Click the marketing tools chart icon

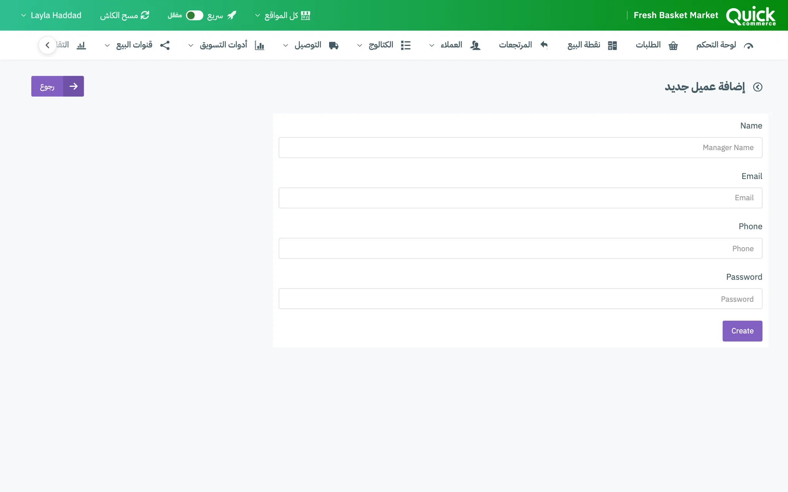point(260,46)
